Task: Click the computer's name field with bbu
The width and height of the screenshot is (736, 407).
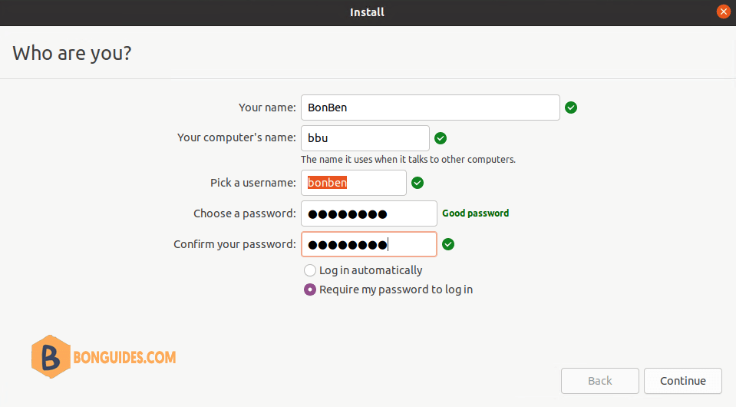Action: tap(365, 138)
